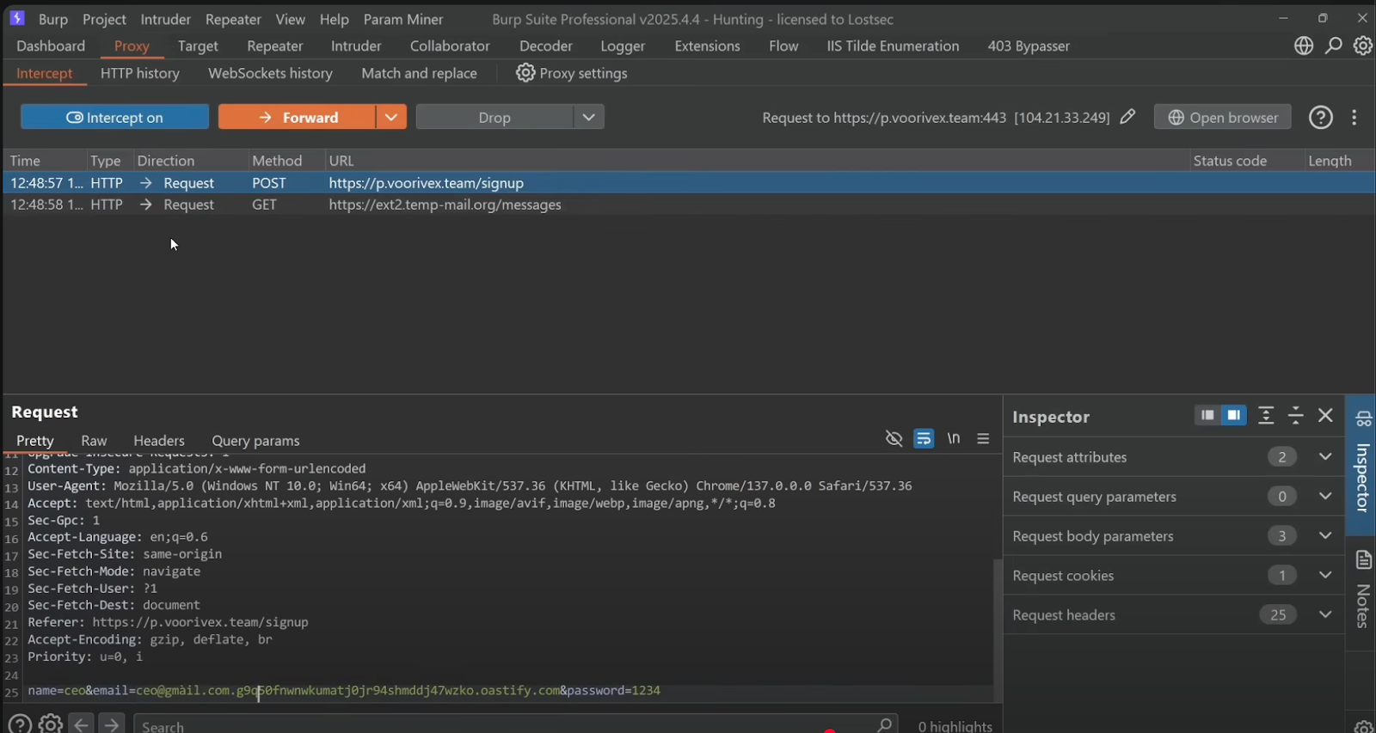1376x733 pixels.
Task: Open the Logger tab
Action: pyautogui.click(x=623, y=46)
